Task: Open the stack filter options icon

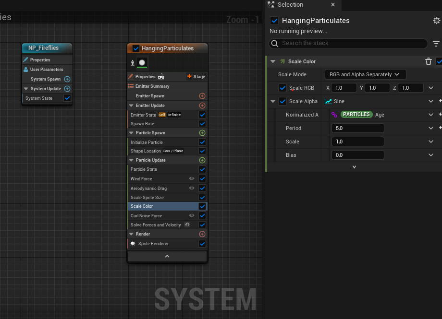Action: tap(436, 43)
